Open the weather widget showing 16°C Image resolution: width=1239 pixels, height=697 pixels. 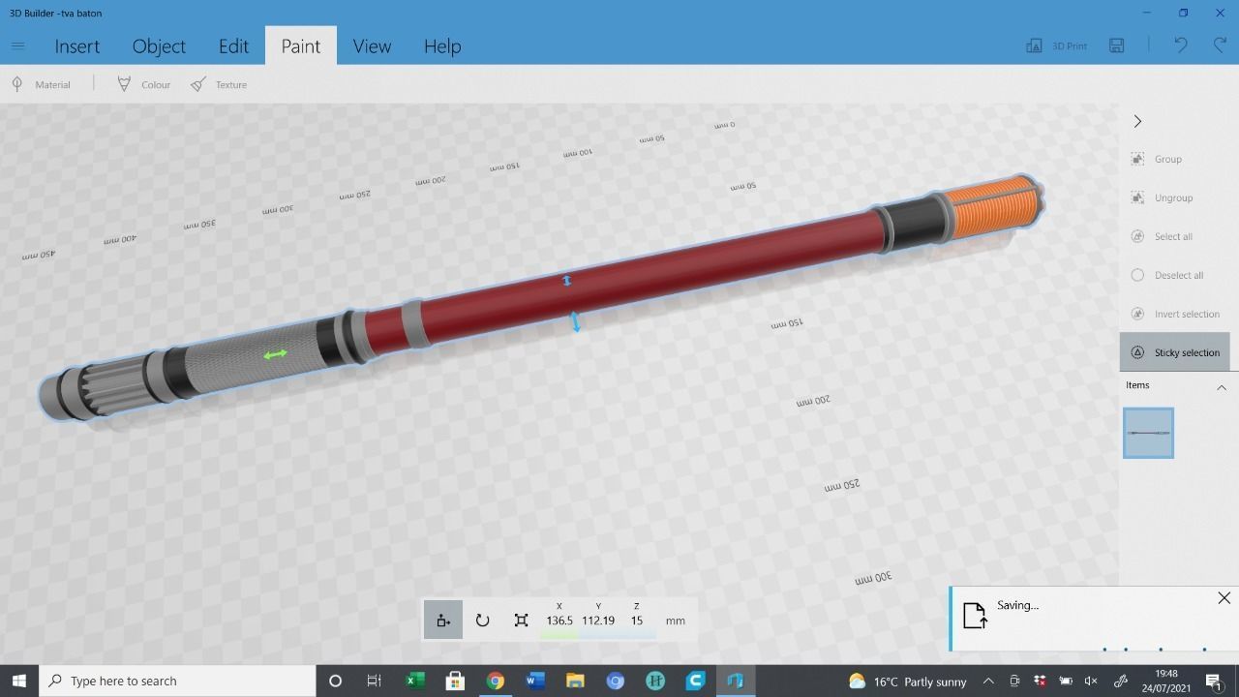click(x=907, y=682)
